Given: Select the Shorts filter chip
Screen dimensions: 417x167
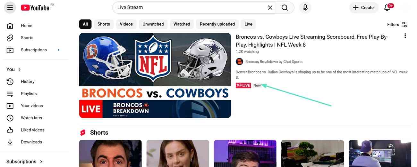Looking at the screenshot, I should point(104,24).
